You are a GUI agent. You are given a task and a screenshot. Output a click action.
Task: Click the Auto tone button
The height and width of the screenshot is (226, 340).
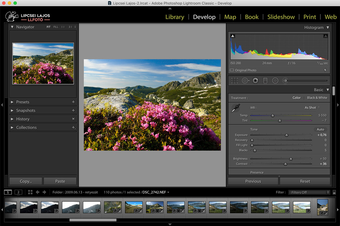[320, 129]
